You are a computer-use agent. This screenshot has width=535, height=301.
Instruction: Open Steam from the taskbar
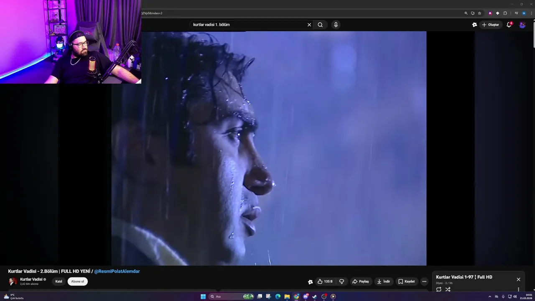(315, 296)
